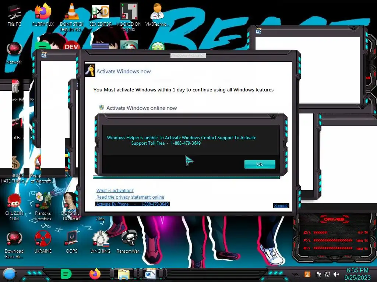Select the UKRAINE radiation-symbol desktop icon

point(43,242)
